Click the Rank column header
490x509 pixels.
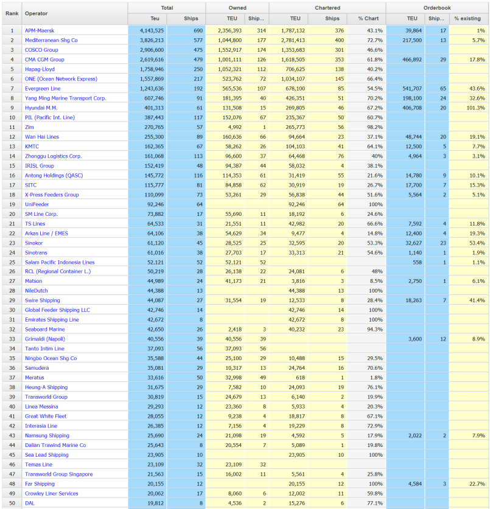click(x=12, y=13)
